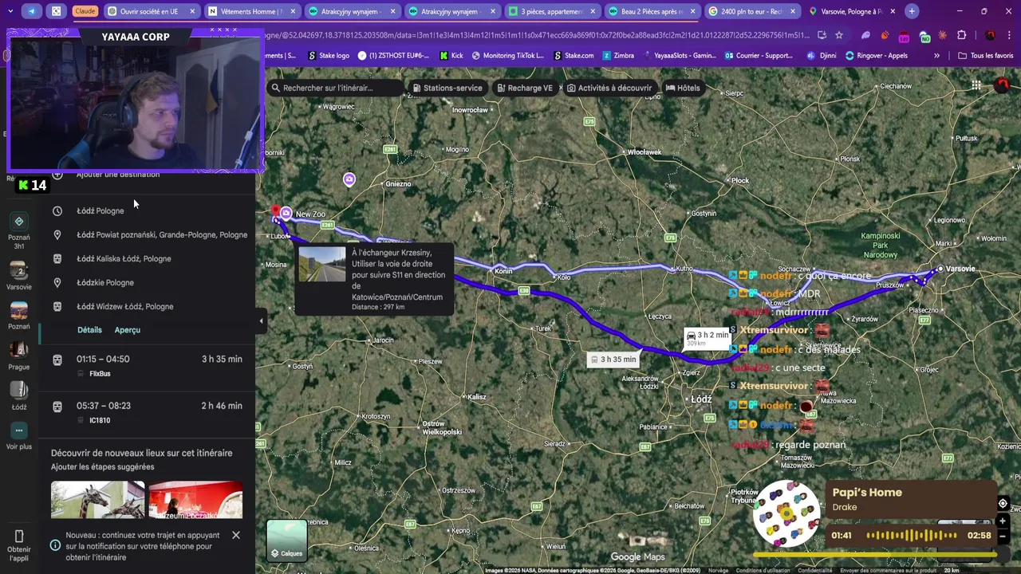Click the New Zoo map marker
This screenshot has width=1021, height=574.
(286, 214)
